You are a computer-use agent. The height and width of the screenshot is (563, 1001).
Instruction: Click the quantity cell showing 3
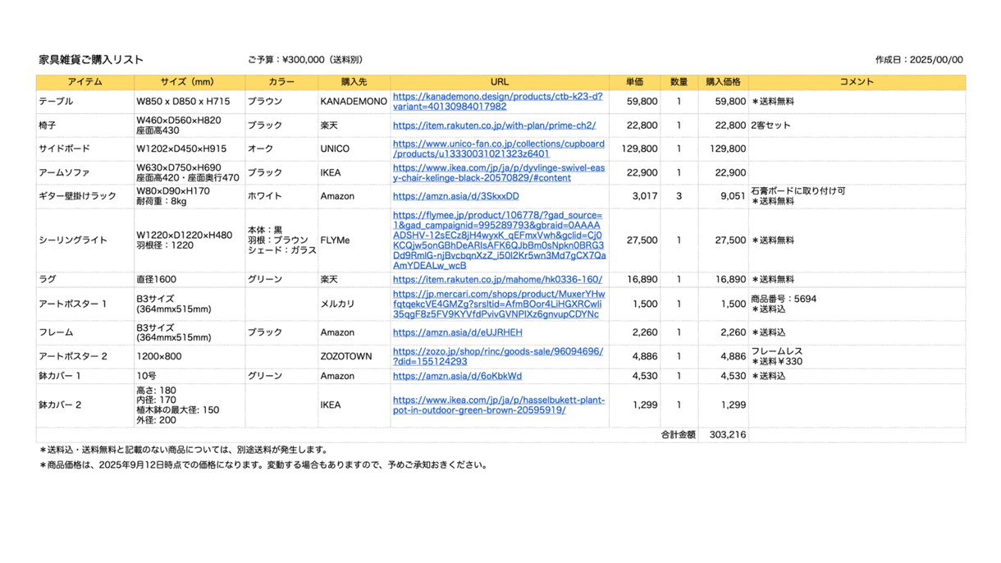[x=679, y=196]
